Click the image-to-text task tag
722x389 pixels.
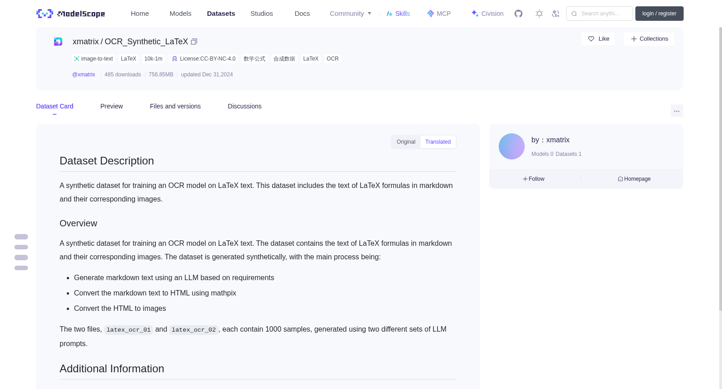pyautogui.click(x=93, y=59)
